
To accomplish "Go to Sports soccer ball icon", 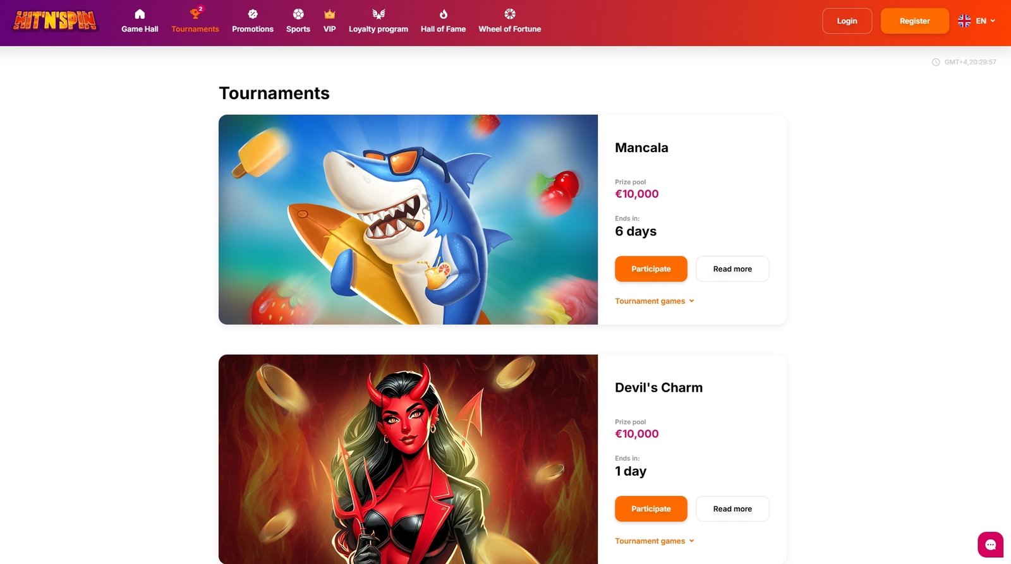I will [x=298, y=14].
